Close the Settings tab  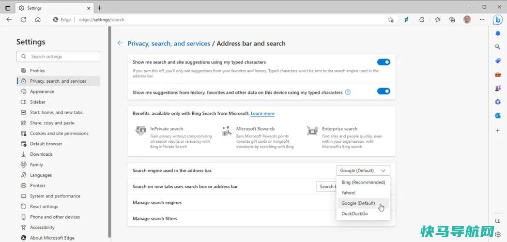click(x=89, y=8)
